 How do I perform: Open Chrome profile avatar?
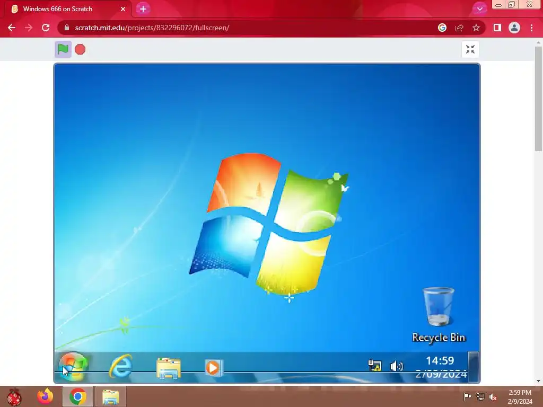pos(514,28)
